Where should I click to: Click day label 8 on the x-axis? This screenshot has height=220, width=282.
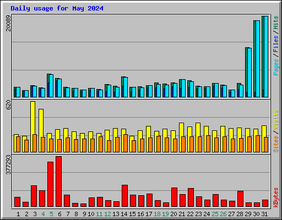[x=76, y=214]
